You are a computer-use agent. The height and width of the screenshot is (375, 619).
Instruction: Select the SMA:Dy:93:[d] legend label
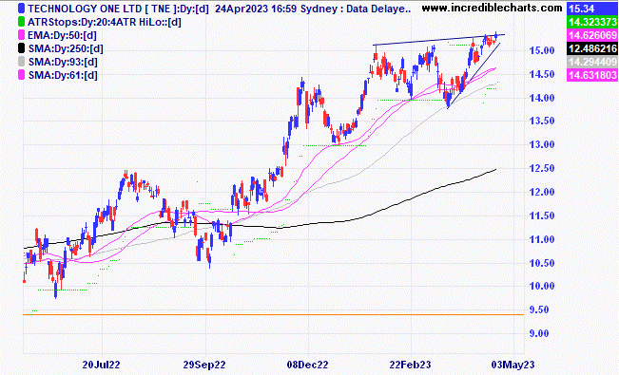pyautogui.click(x=63, y=62)
